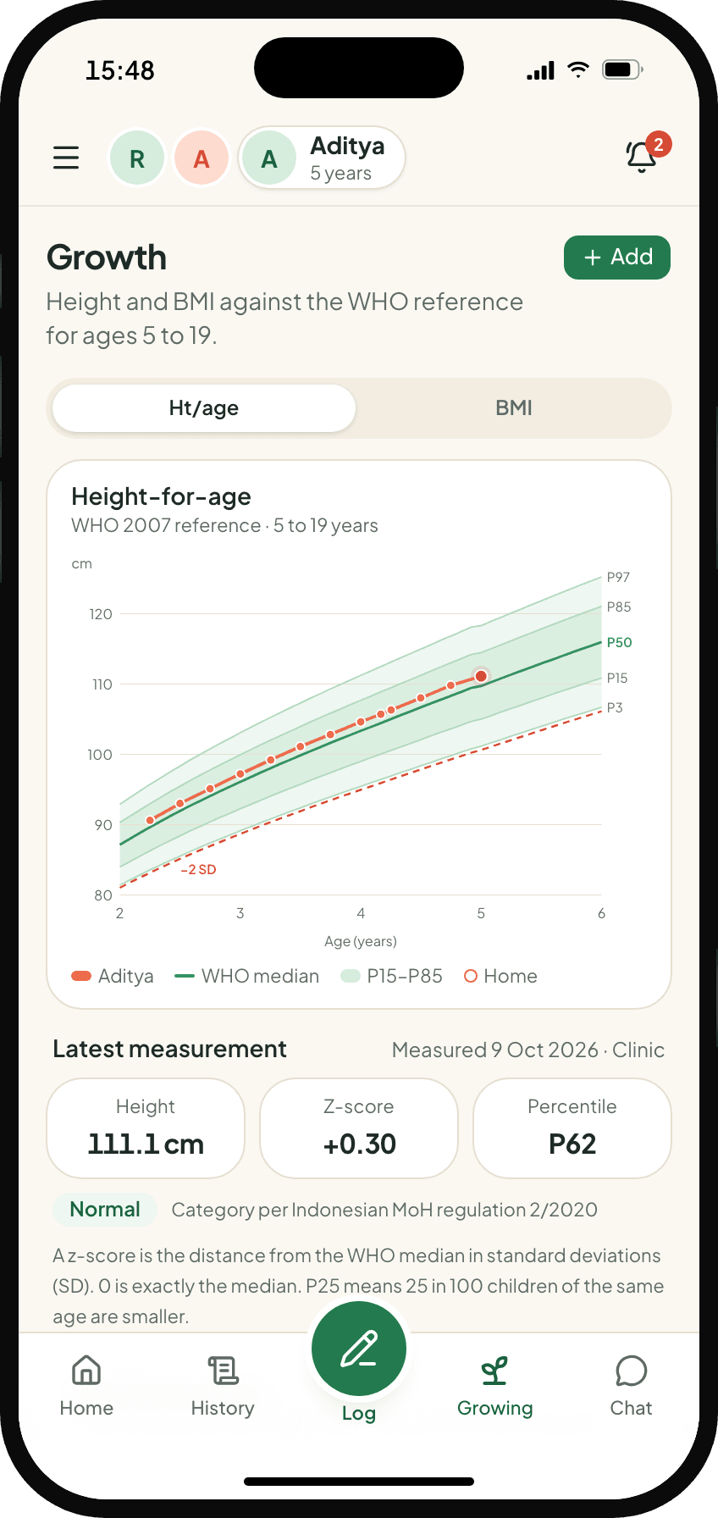Switch chart to BMI segment

[514, 408]
